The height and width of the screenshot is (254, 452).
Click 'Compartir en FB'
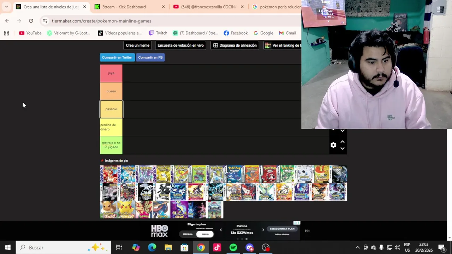(150, 58)
